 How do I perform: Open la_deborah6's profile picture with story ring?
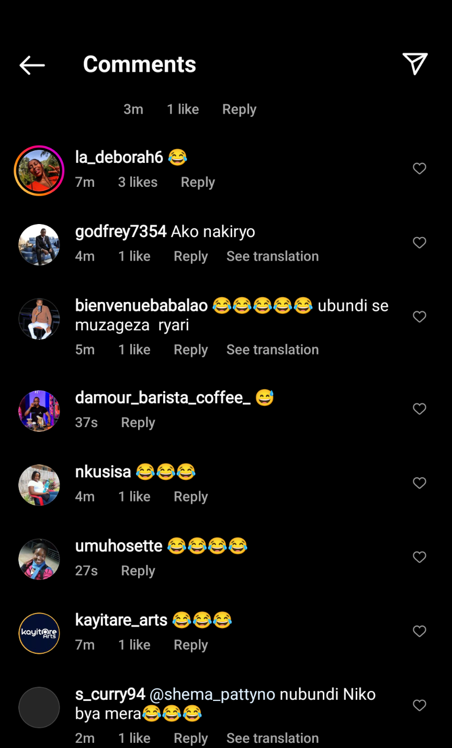39,171
